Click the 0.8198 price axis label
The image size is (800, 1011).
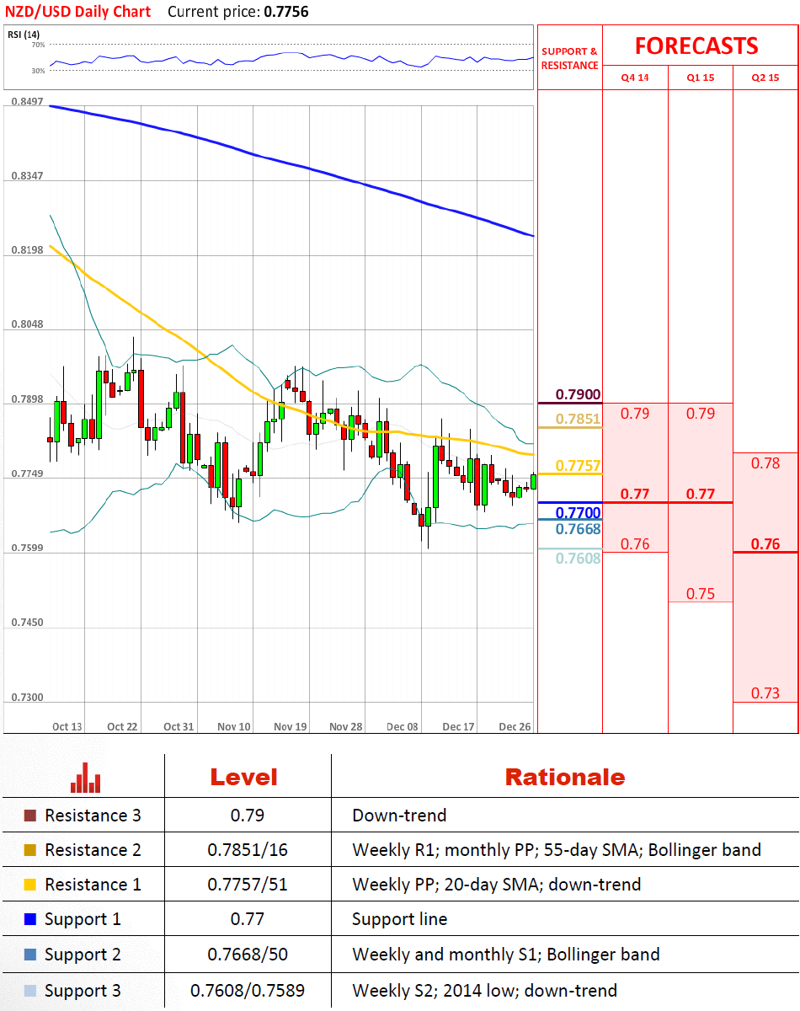click(28, 250)
